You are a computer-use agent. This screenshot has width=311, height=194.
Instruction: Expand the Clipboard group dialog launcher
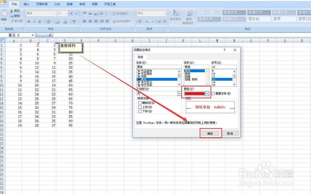click(22, 29)
